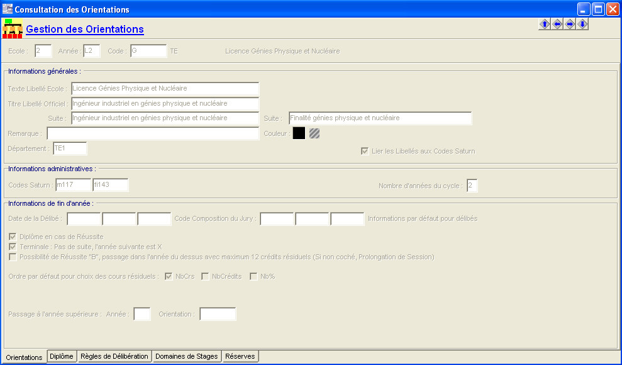Click the Code field containing G
The image size is (622, 365).
[x=149, y=51]
